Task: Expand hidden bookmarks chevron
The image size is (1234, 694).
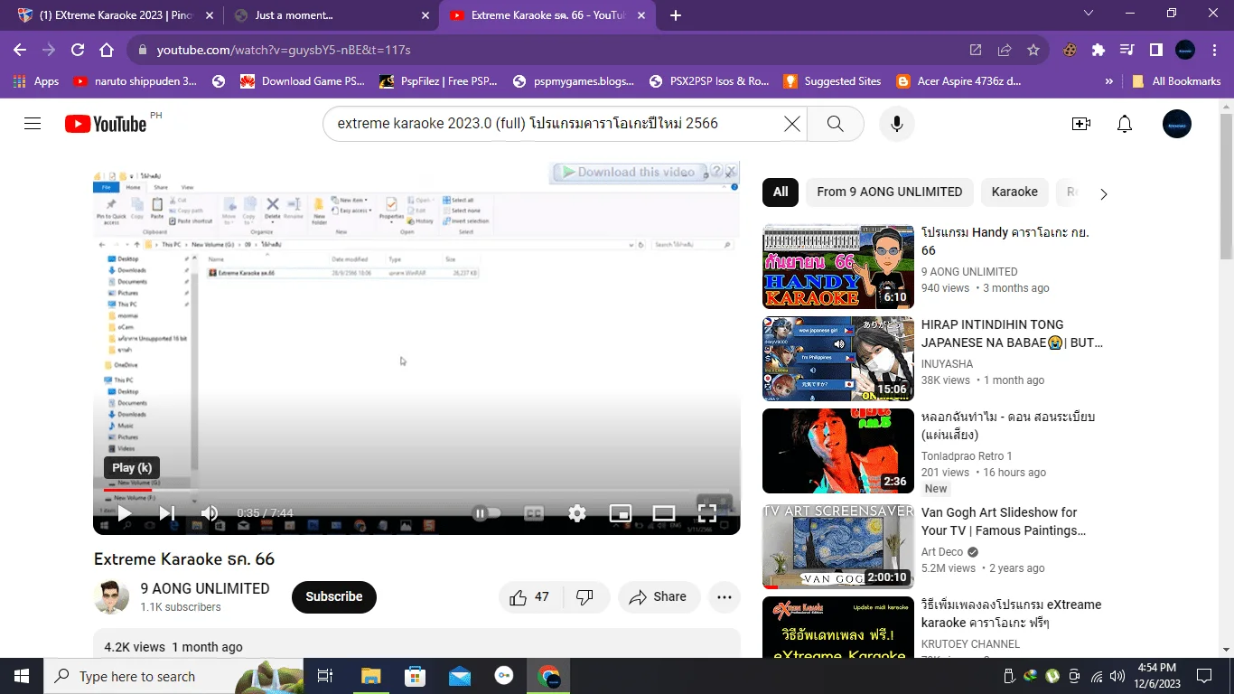Action: 1109,81
